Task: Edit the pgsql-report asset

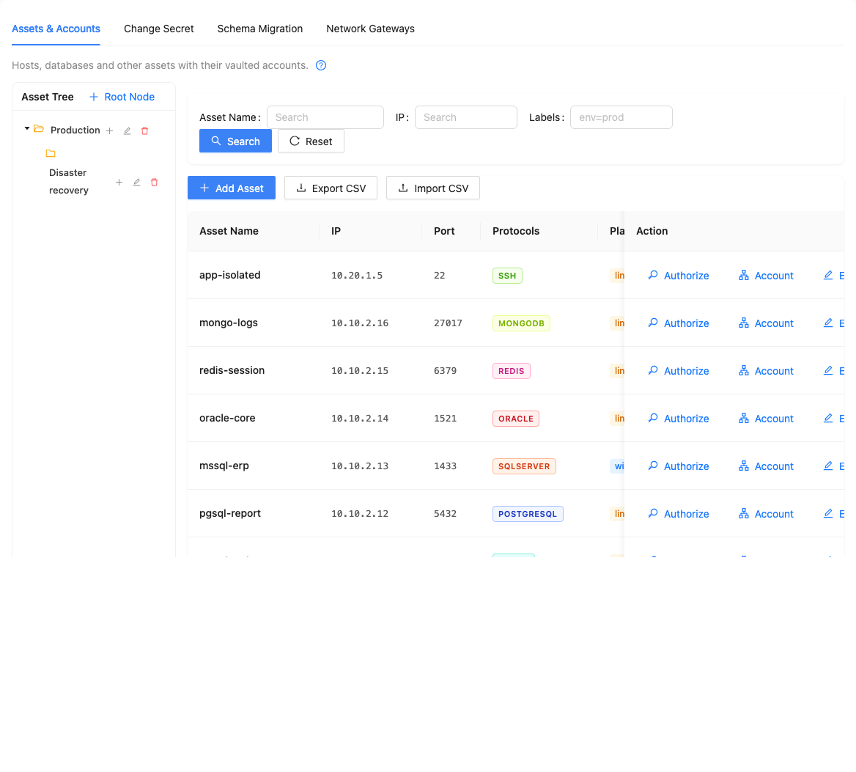Action: tap(833, 514)
